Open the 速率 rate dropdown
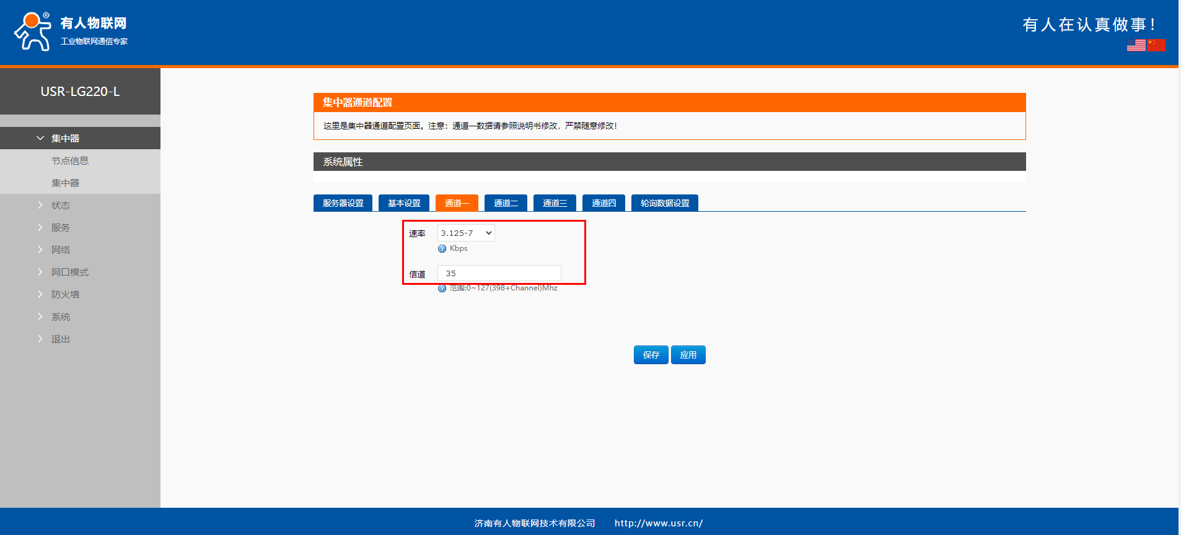 [466, 233]
